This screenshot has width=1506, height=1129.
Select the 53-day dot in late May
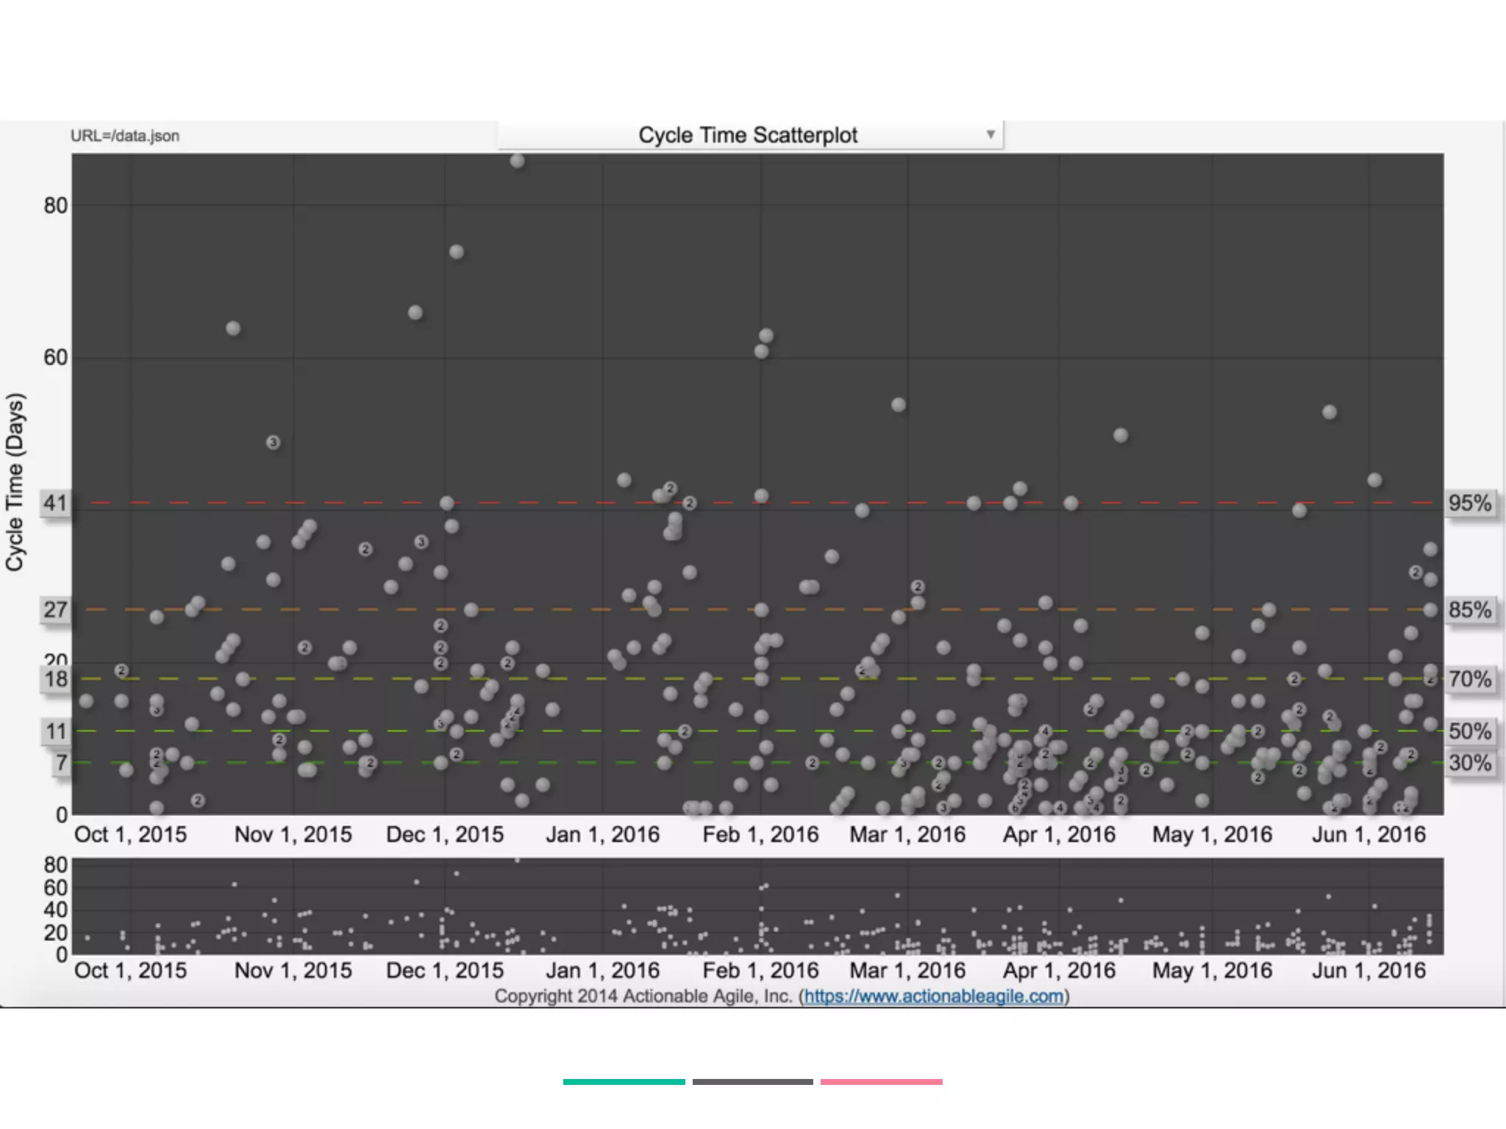tap(1329, 412)
